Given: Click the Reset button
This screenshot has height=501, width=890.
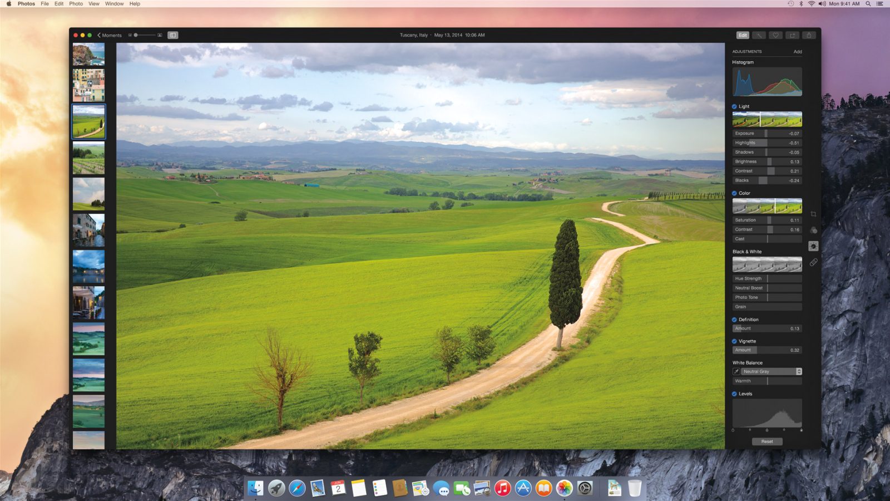Looking at the screenshot, I should [x=767, y=441].
